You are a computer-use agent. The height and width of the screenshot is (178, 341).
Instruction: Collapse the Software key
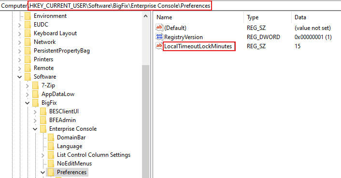(20, 77)
